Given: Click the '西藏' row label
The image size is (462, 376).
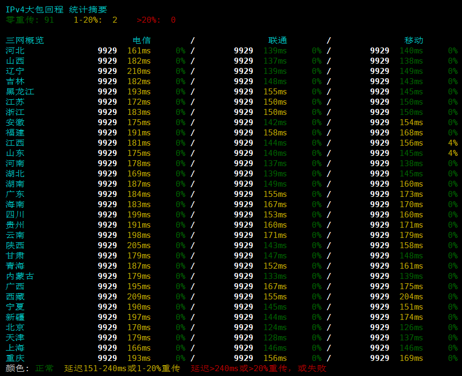Looking at the screenshot, I should coord(15,297).
